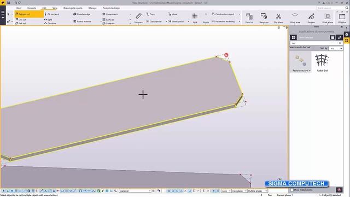Click the Grid tool
Screen dimensions: 350x197
195,18
